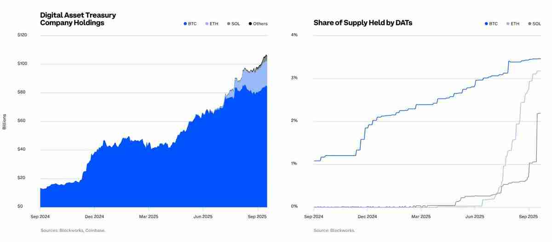Click the black Others legend dot
Screen dimensions: 552x242
click(x=250, y=23)
